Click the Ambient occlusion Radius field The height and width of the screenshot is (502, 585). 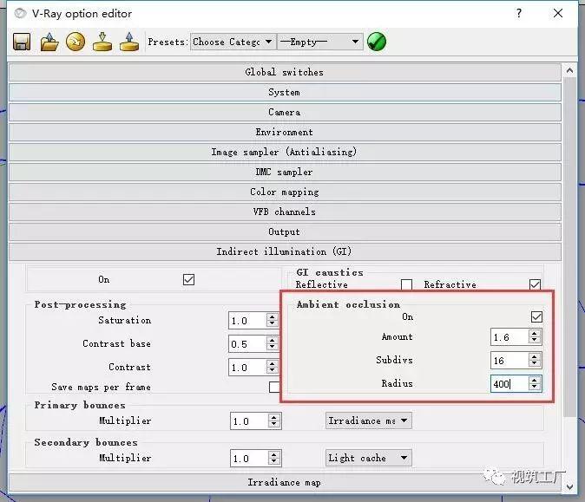tap(509, 383)
